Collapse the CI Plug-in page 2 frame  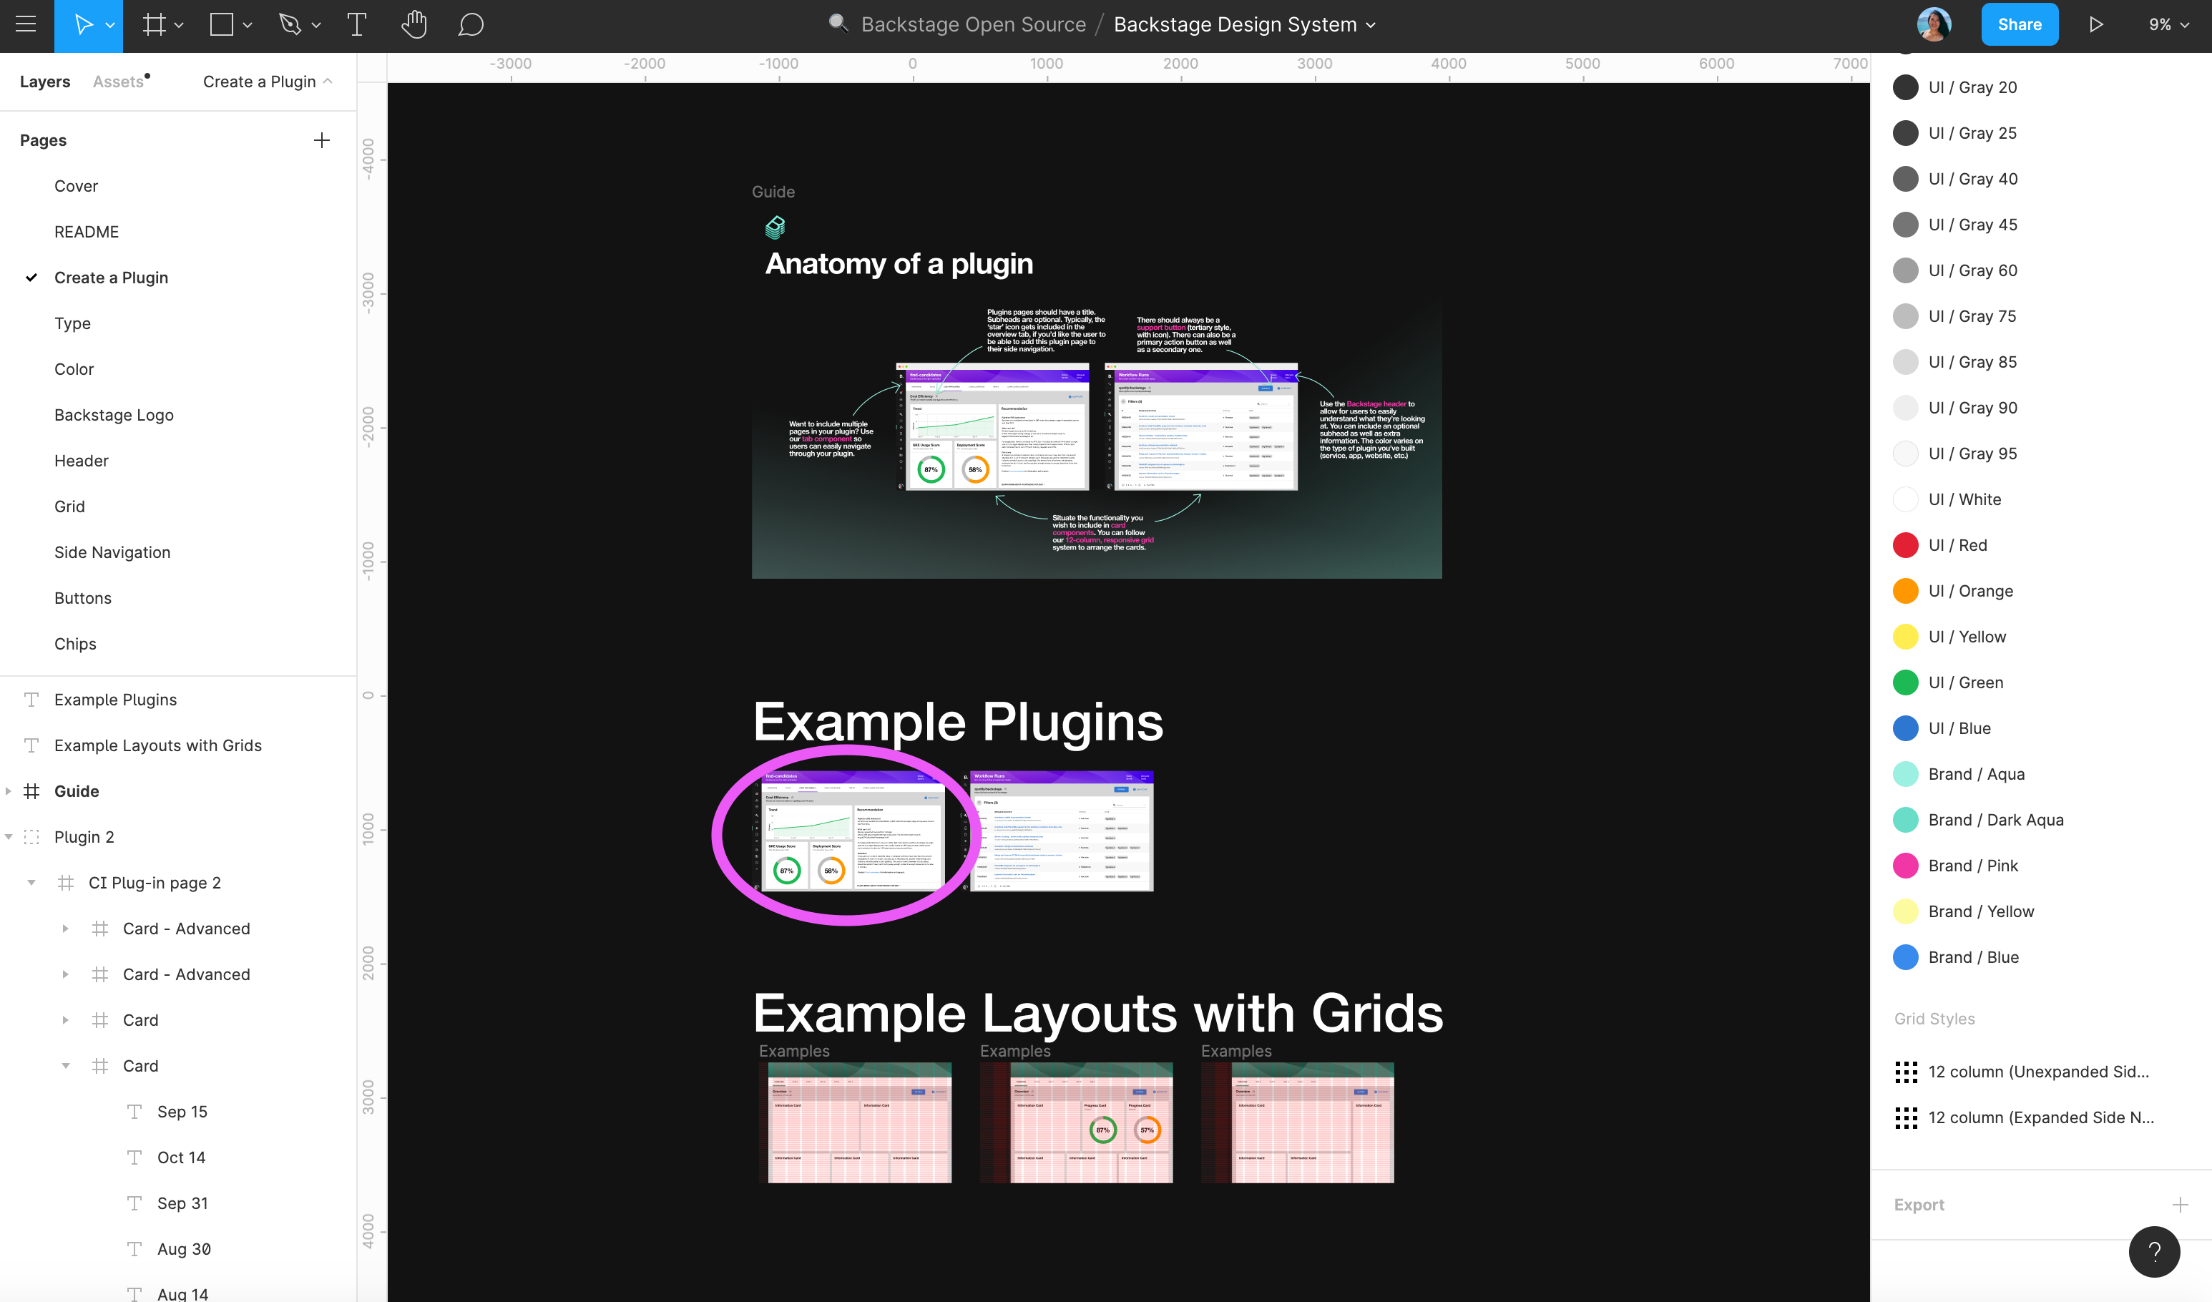[x=31, y=882]
